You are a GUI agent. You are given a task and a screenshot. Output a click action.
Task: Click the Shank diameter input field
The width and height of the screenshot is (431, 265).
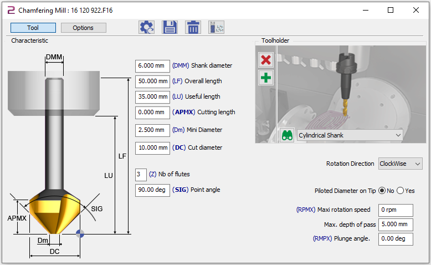(152, 65)
